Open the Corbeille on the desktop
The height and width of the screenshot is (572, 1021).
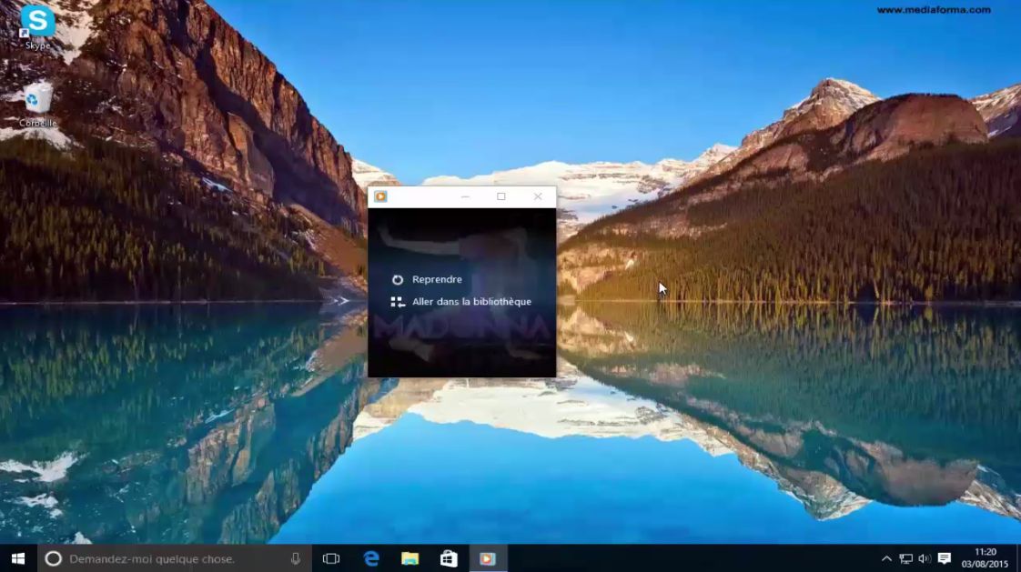point(35,97)
